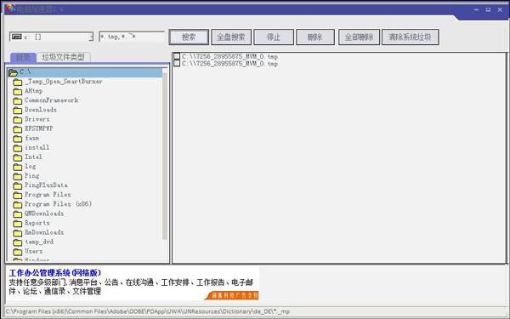
Task: Minimize the application window
Action: [x=477, y=9]
